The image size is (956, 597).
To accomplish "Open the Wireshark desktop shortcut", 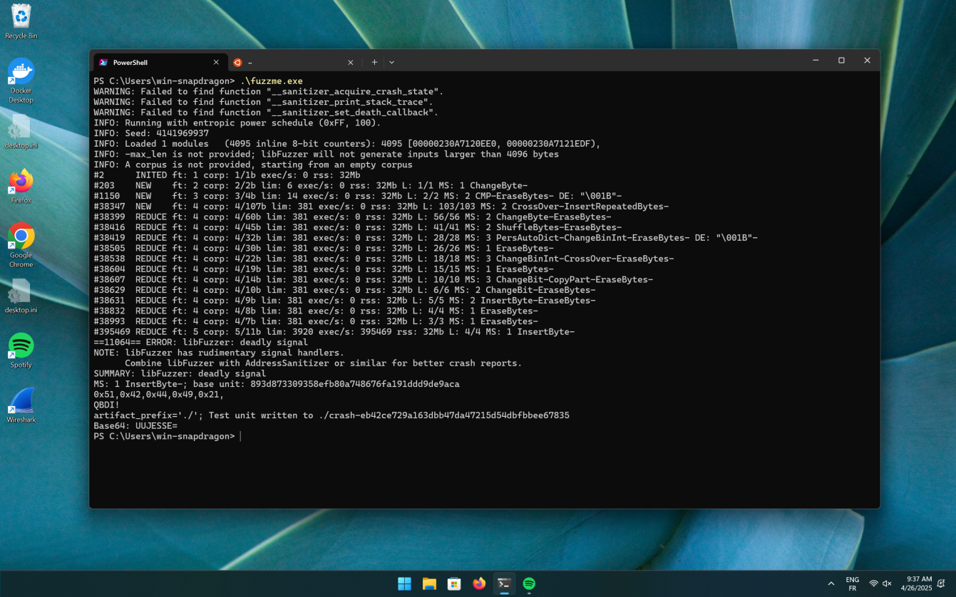I will 21,404.
